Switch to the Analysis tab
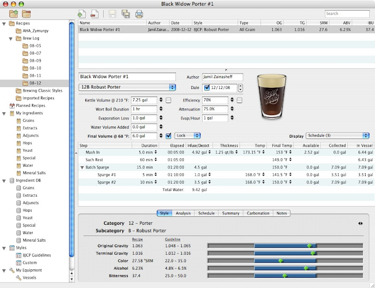Image resolution: width=375 pixels, height=288 pixels. click(x=183, y=214)
